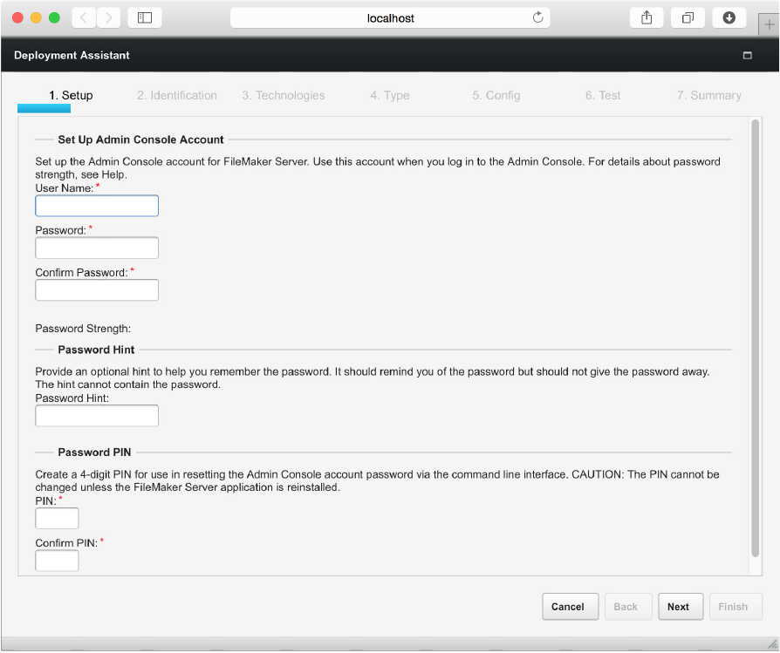Select the PIN entry box
Viewport: 780px width, 653px height.
[57, 518]
